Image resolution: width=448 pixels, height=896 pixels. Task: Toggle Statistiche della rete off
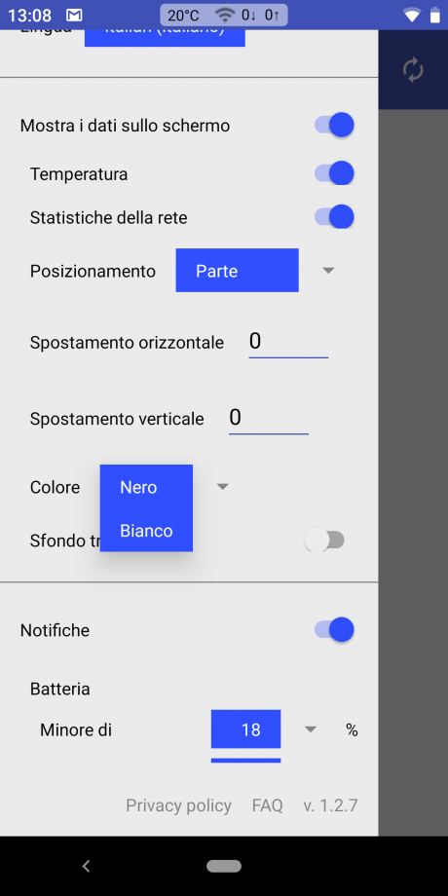(334, 217)
